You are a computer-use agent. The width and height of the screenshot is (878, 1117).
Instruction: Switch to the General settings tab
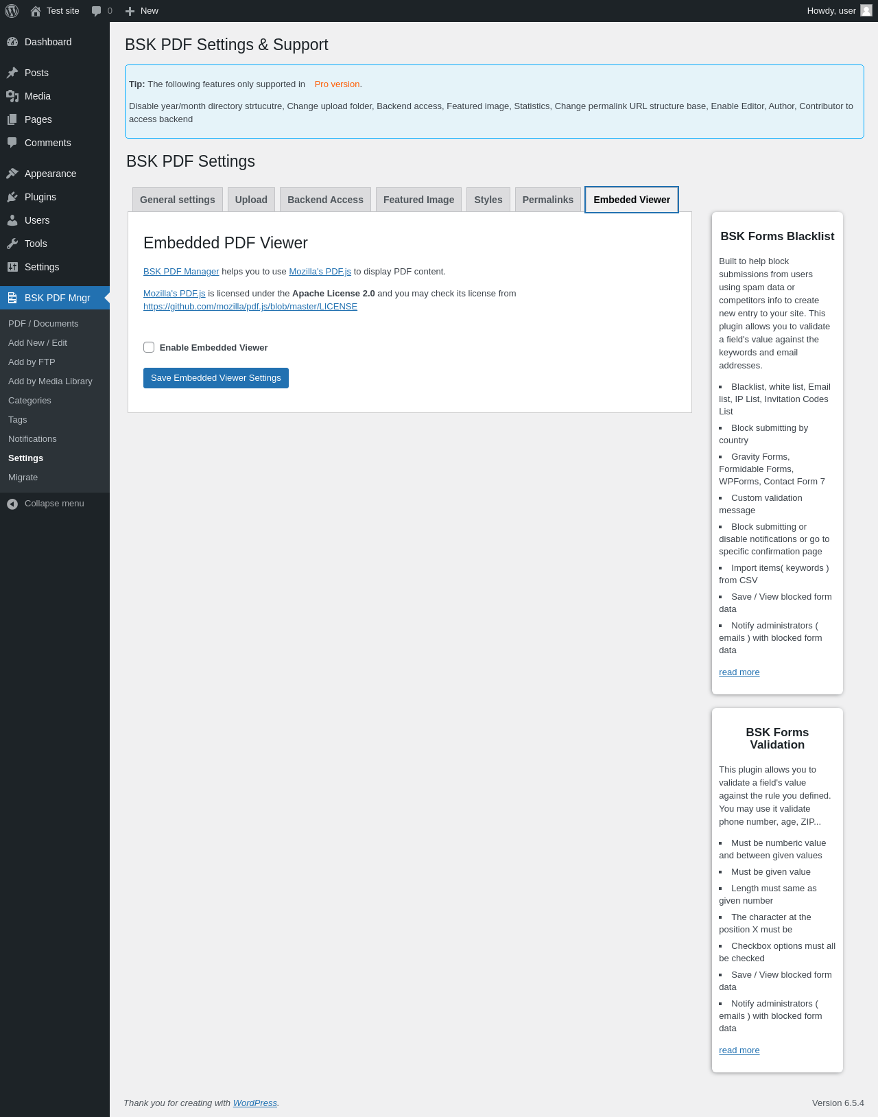coord(178,200)
